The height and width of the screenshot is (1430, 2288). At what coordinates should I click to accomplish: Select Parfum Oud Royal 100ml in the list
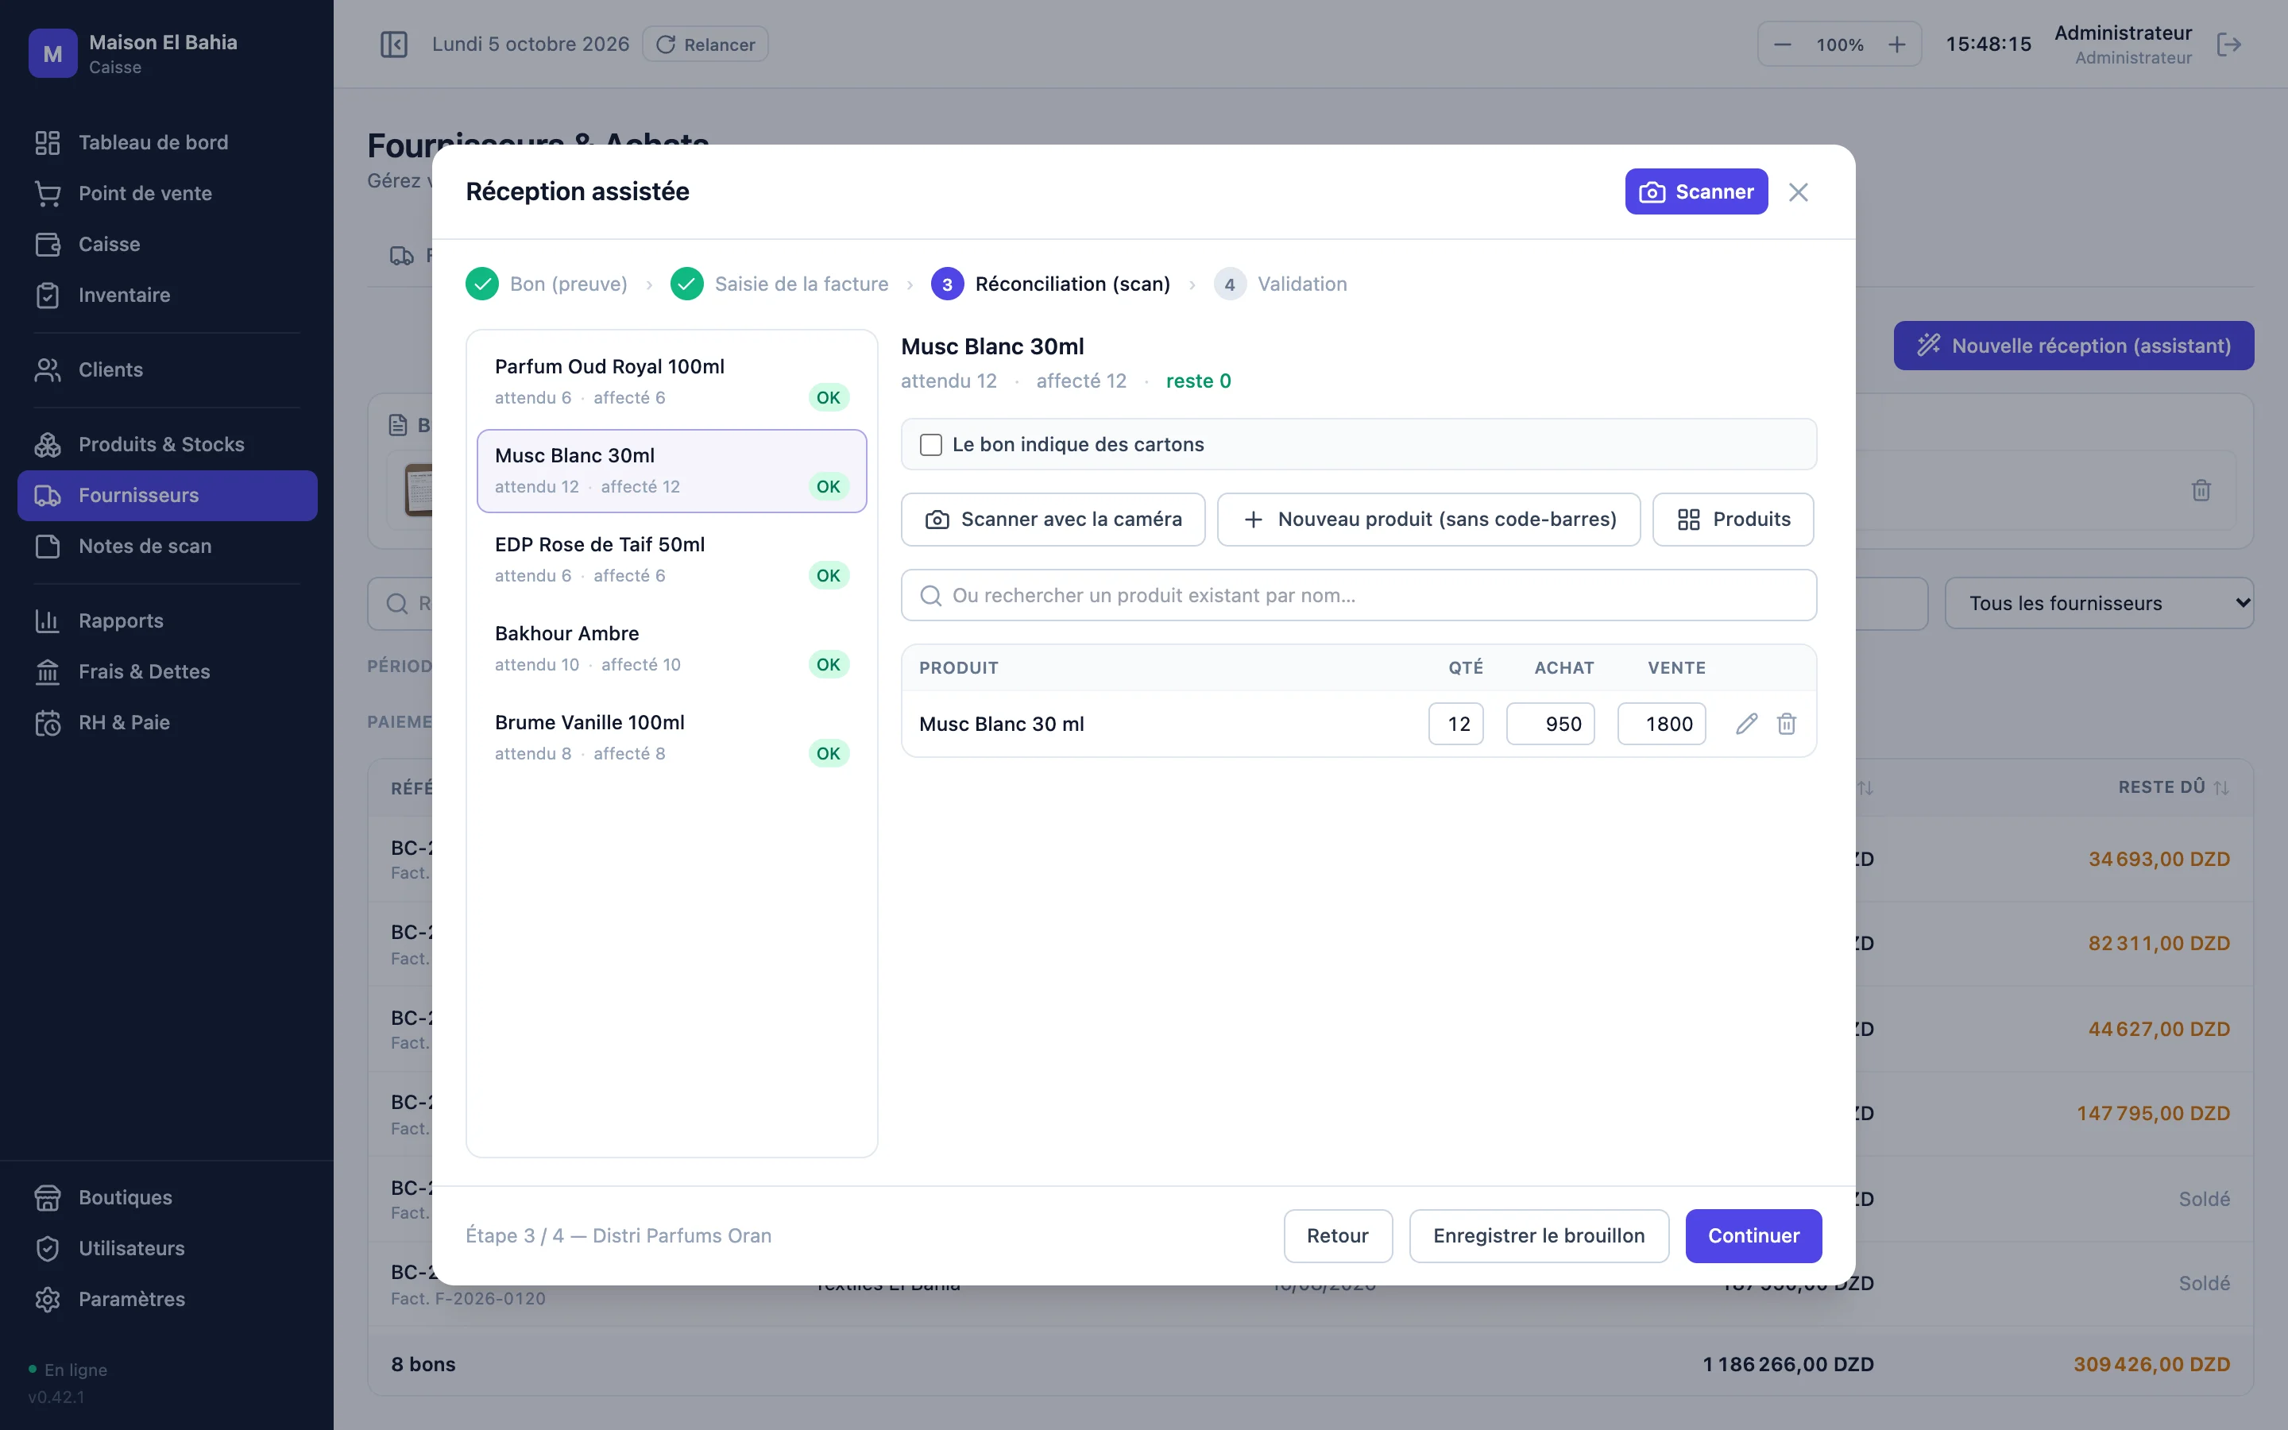coord(671,381)
